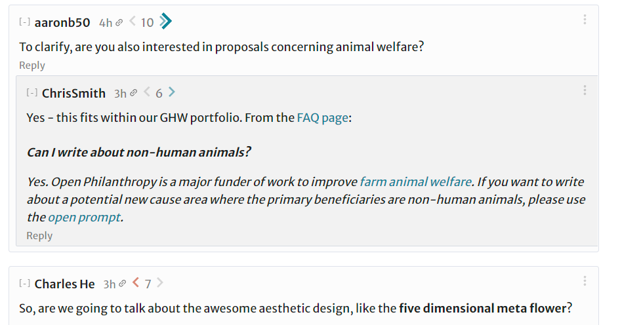Collapse Charles He's comment
The image size is (620, 325).
[x=25, y=284]
